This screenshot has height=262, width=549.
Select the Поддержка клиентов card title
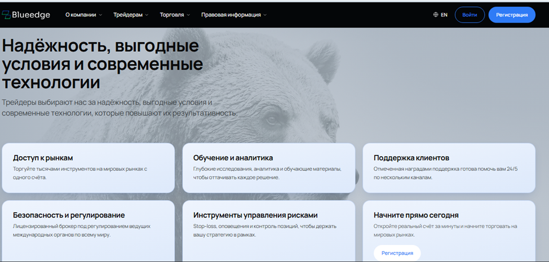point(411,158)
